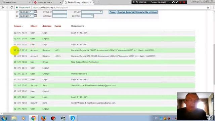Screen dimensions: 215x121
Task: Go back with the browser back arrow
Action: (x=3, y=7)
